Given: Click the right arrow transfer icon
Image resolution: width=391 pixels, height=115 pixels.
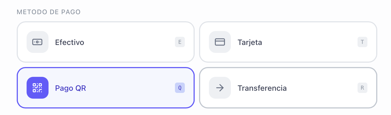Looking at the screenshot, I should [220, 88].
